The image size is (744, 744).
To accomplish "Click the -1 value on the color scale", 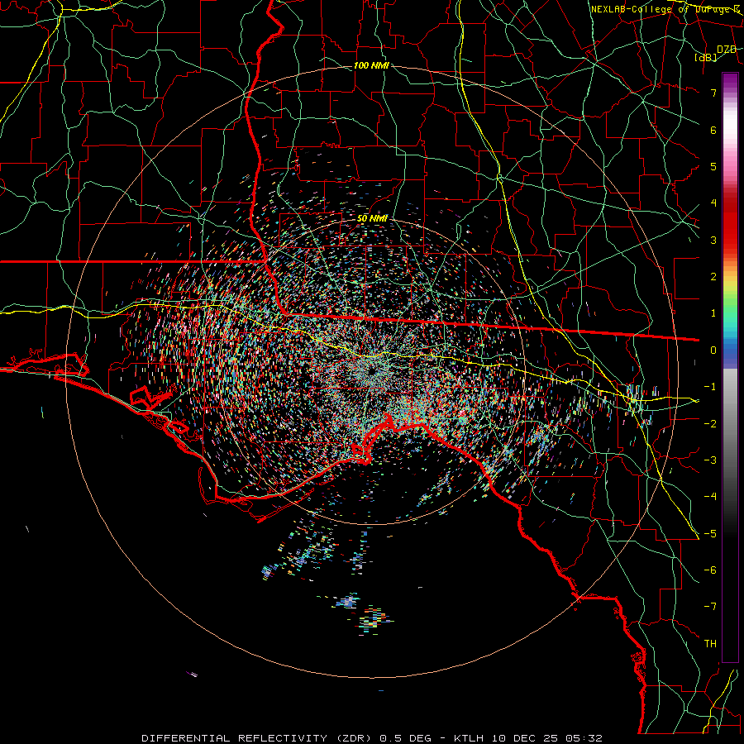I will pos(710,387).
